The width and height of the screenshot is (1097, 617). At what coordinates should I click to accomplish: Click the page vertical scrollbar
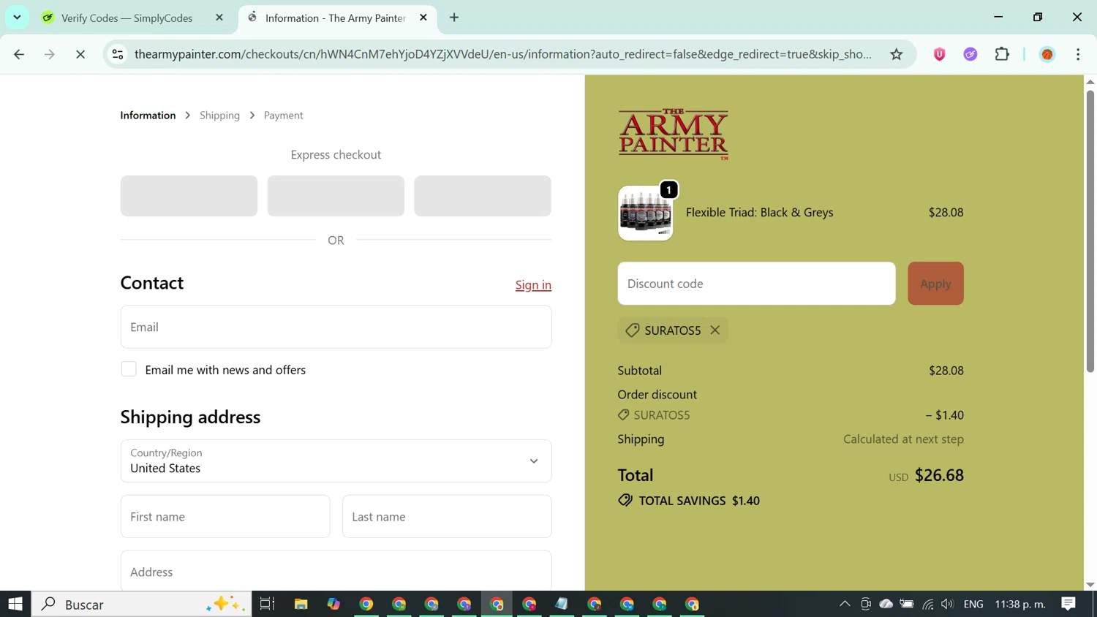pos(1090,232)
